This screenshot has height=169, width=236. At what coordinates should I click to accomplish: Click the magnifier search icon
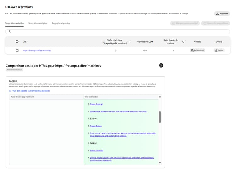9,31
